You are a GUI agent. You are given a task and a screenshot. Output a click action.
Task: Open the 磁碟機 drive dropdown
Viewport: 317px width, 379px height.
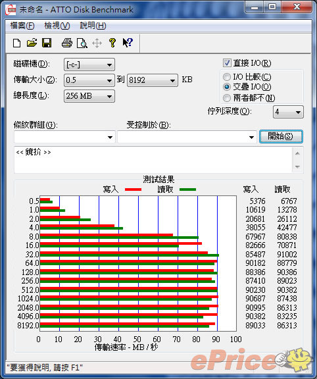pos(89,64)
